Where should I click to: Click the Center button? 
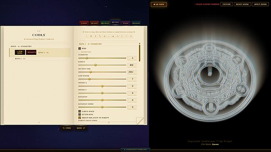coord(226,4)
